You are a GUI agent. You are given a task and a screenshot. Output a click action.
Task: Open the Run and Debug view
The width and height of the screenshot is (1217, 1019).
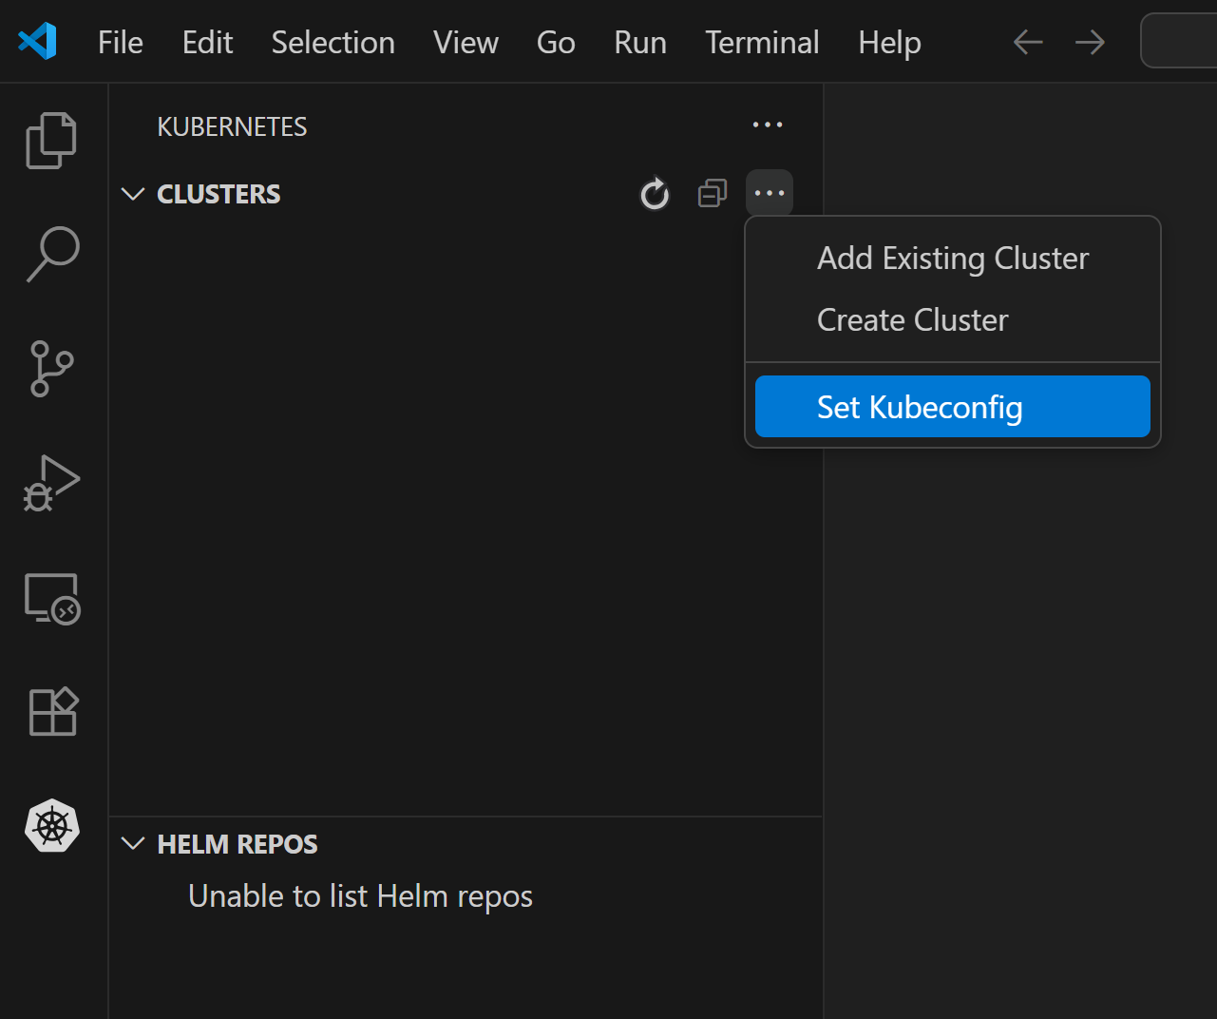click(x=52, y=483)
